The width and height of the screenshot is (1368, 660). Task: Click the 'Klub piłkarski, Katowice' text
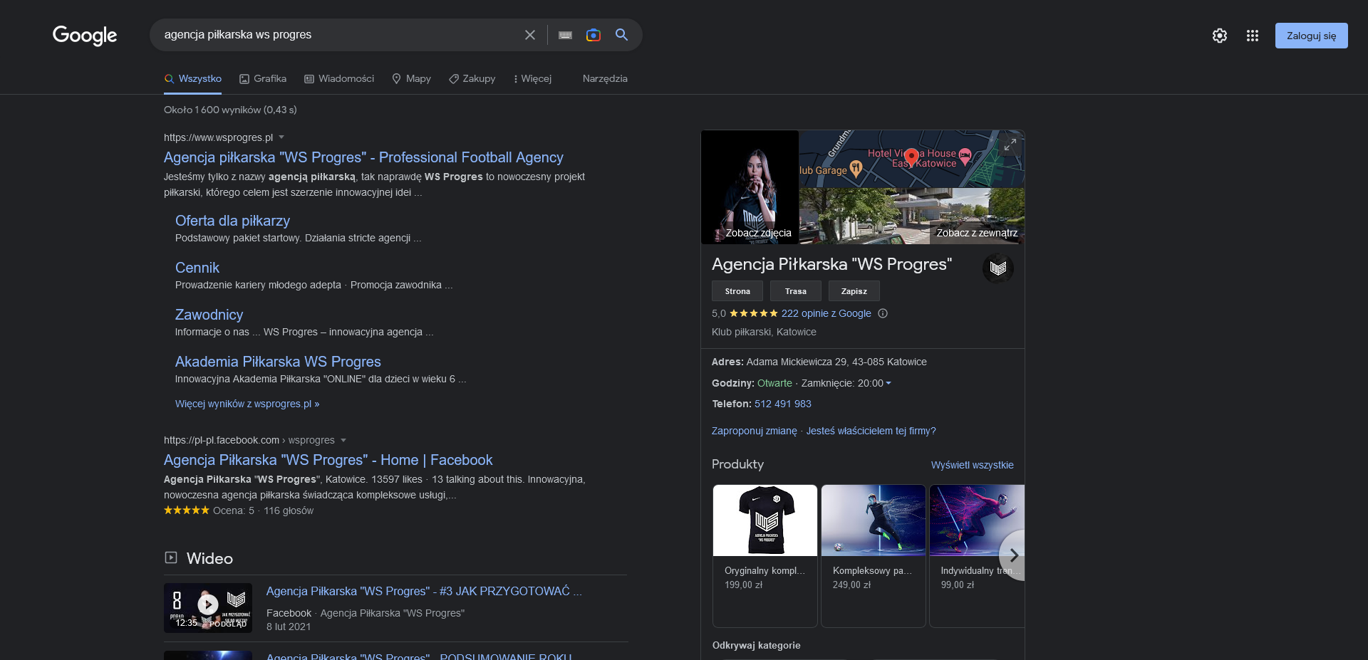(764, 332)
